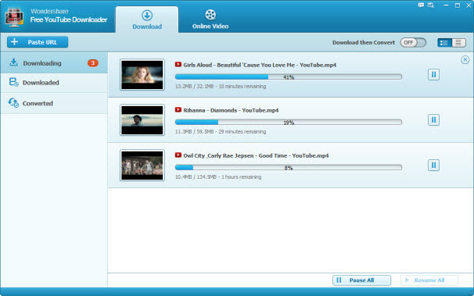474x296 pixels.
Task: Click the Online Video film reel icon
Action: tap(210, 15)
